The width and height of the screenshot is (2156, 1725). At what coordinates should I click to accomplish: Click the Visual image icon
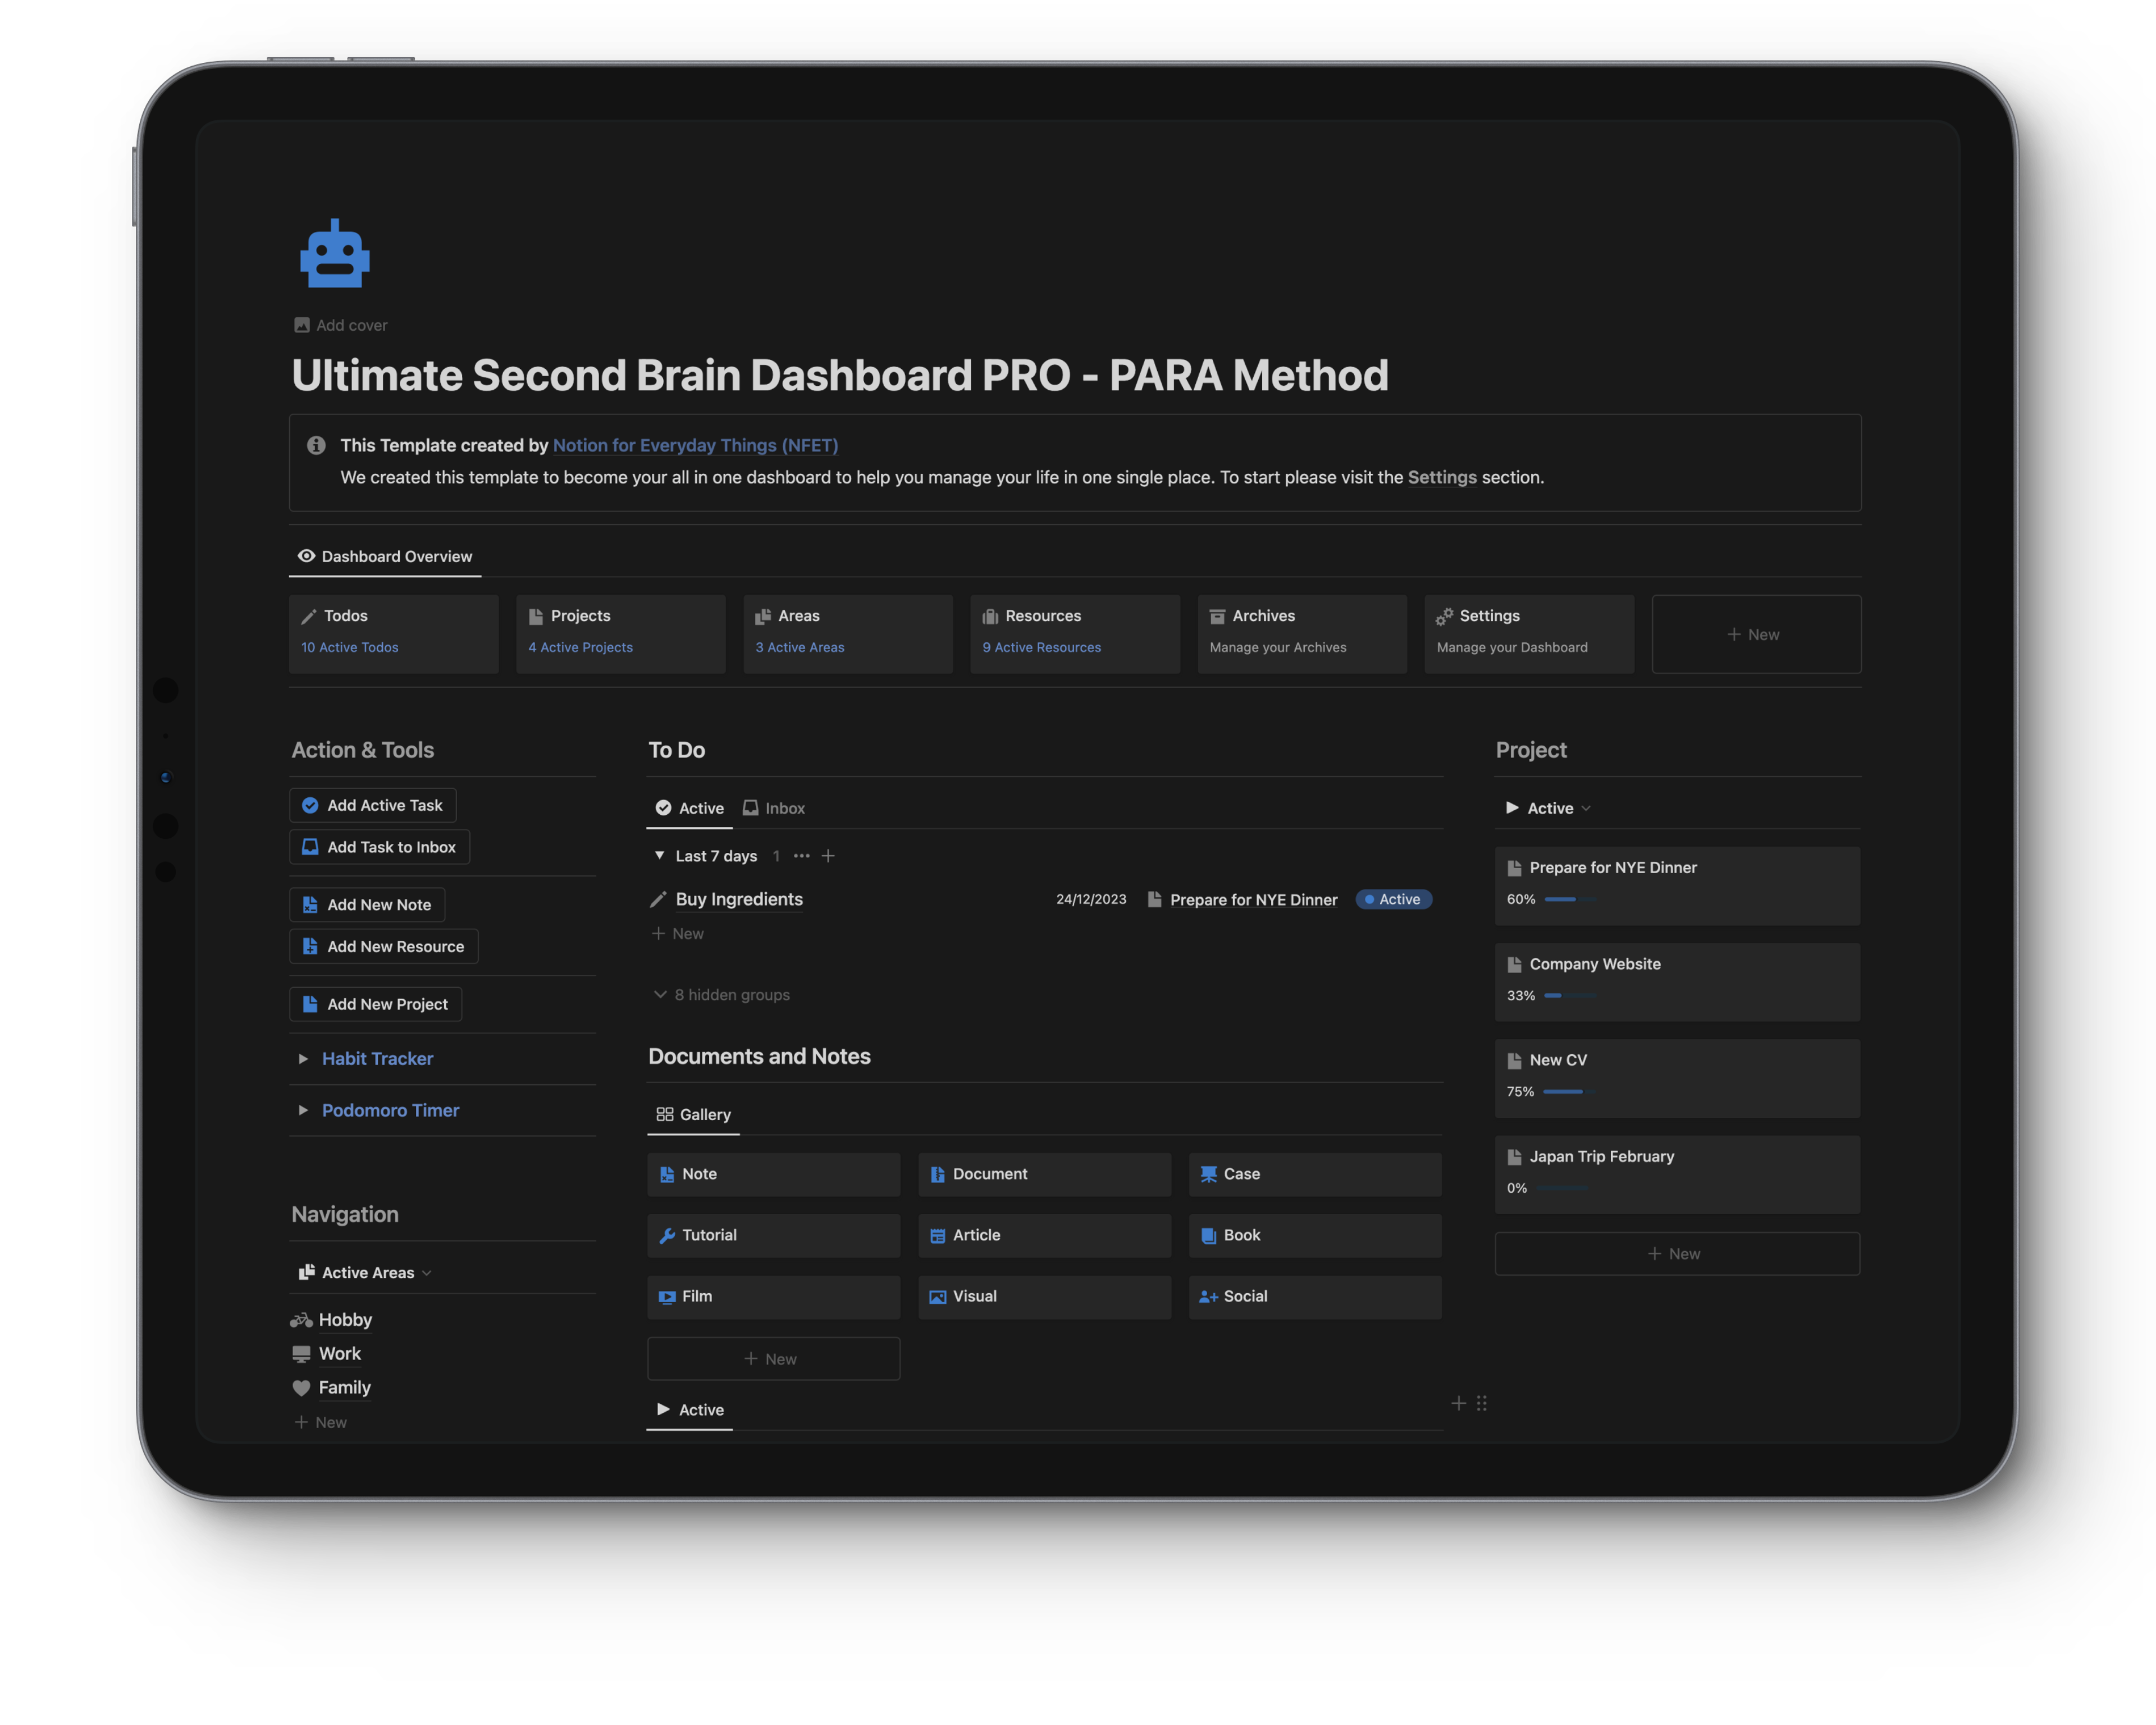point(938,1297)
